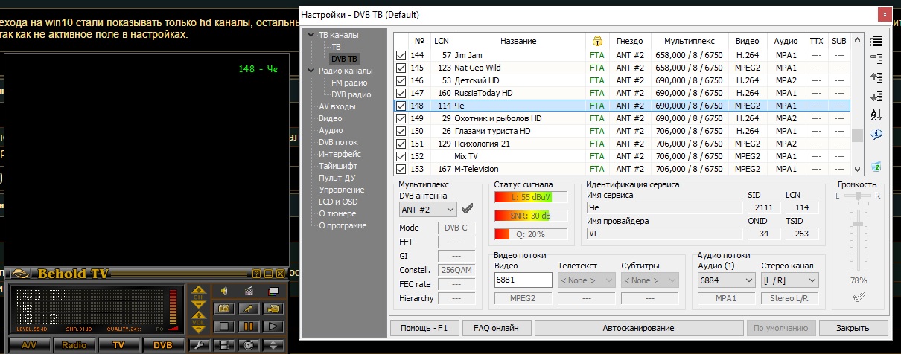Viewport: 901px width, 354px height.
Task: Open the Audio (1) stream 6884 dropdown
Action: point(726,280)
